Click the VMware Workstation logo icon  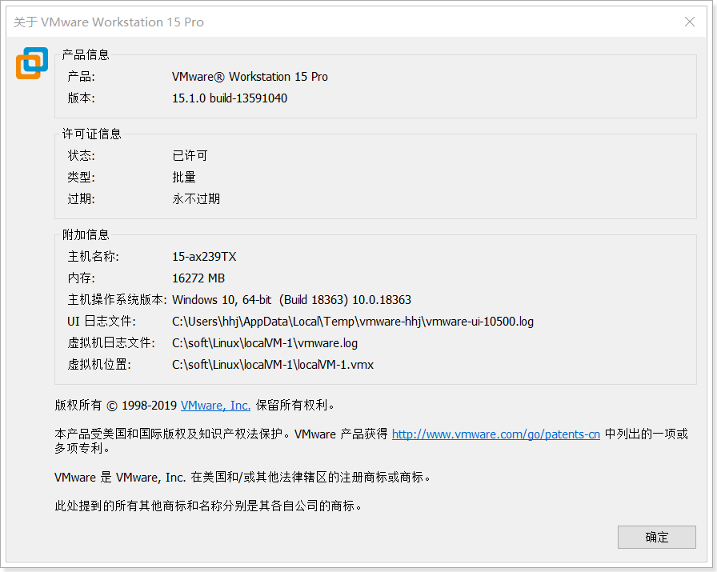coord(32,63)
